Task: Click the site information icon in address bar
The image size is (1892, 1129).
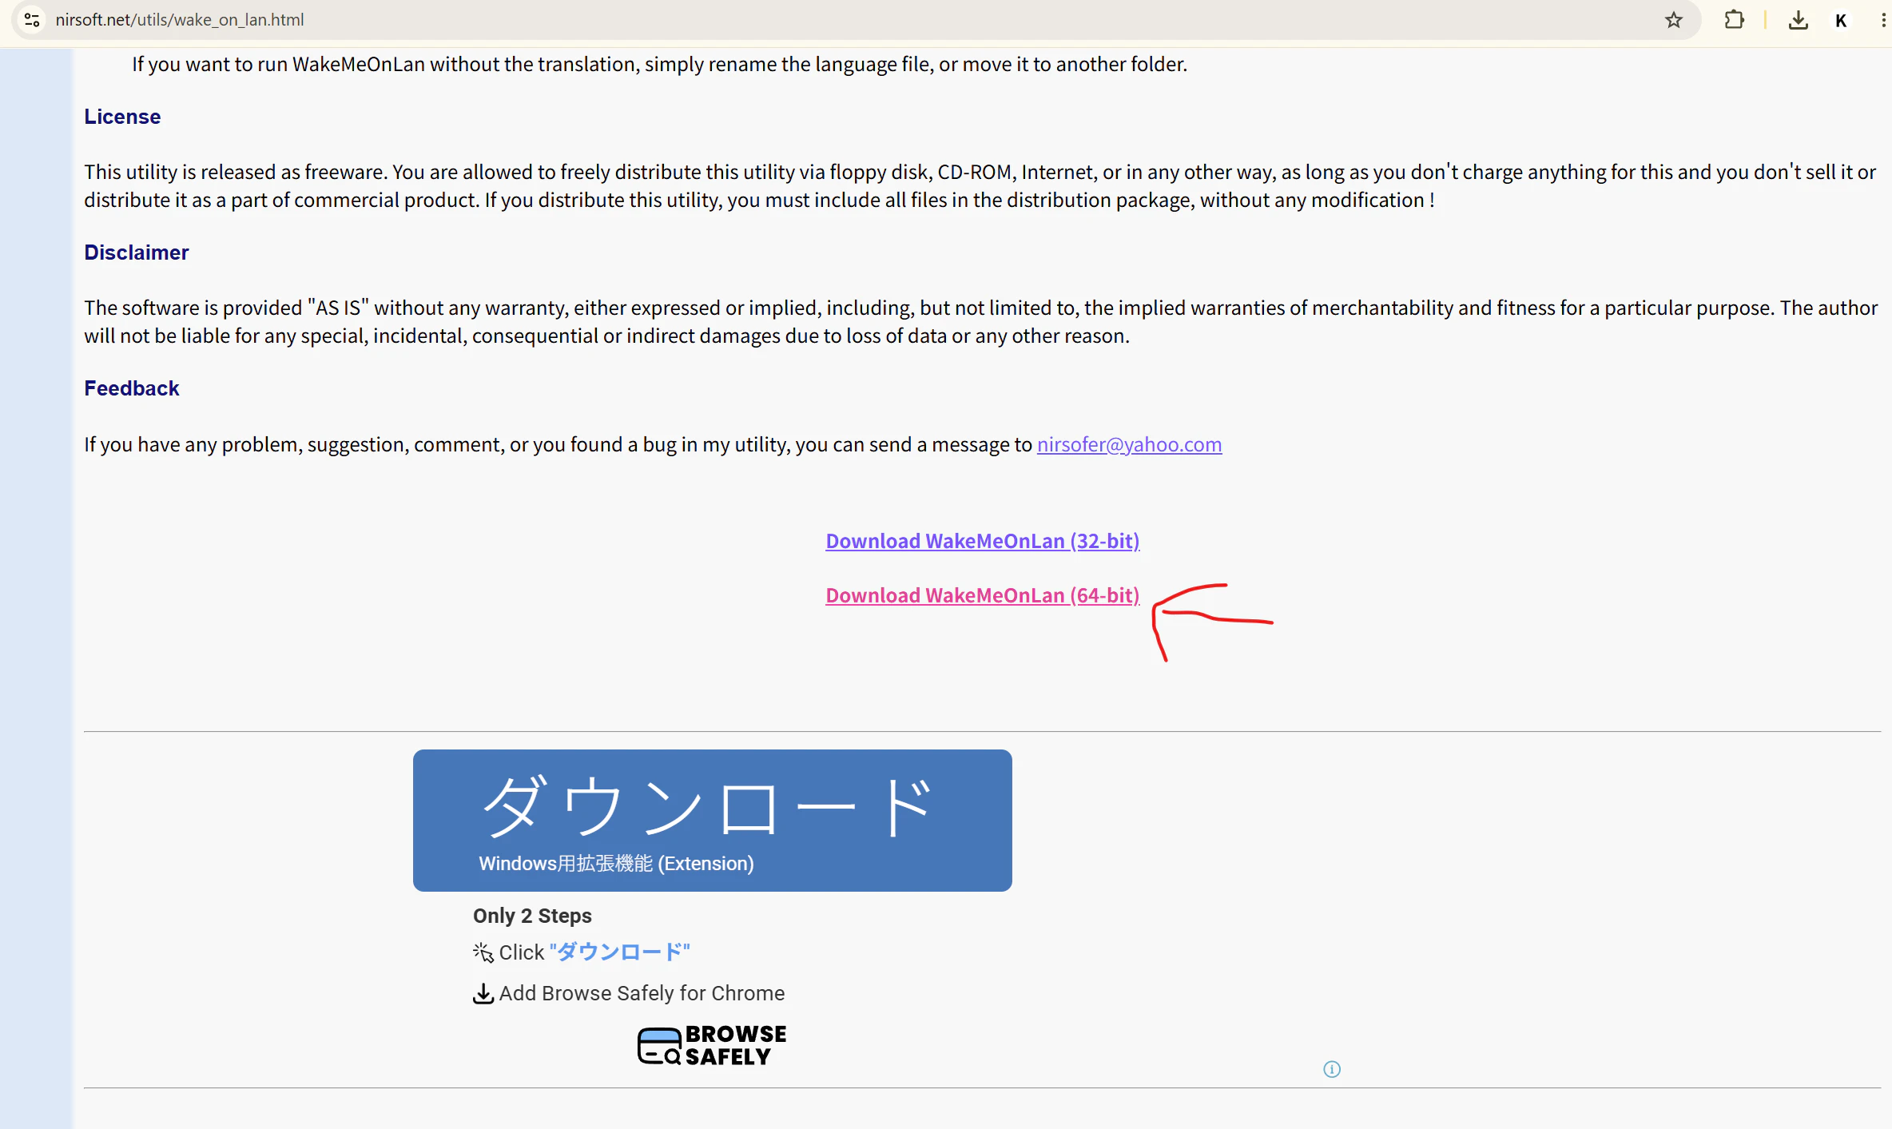Action: [32, 20]
